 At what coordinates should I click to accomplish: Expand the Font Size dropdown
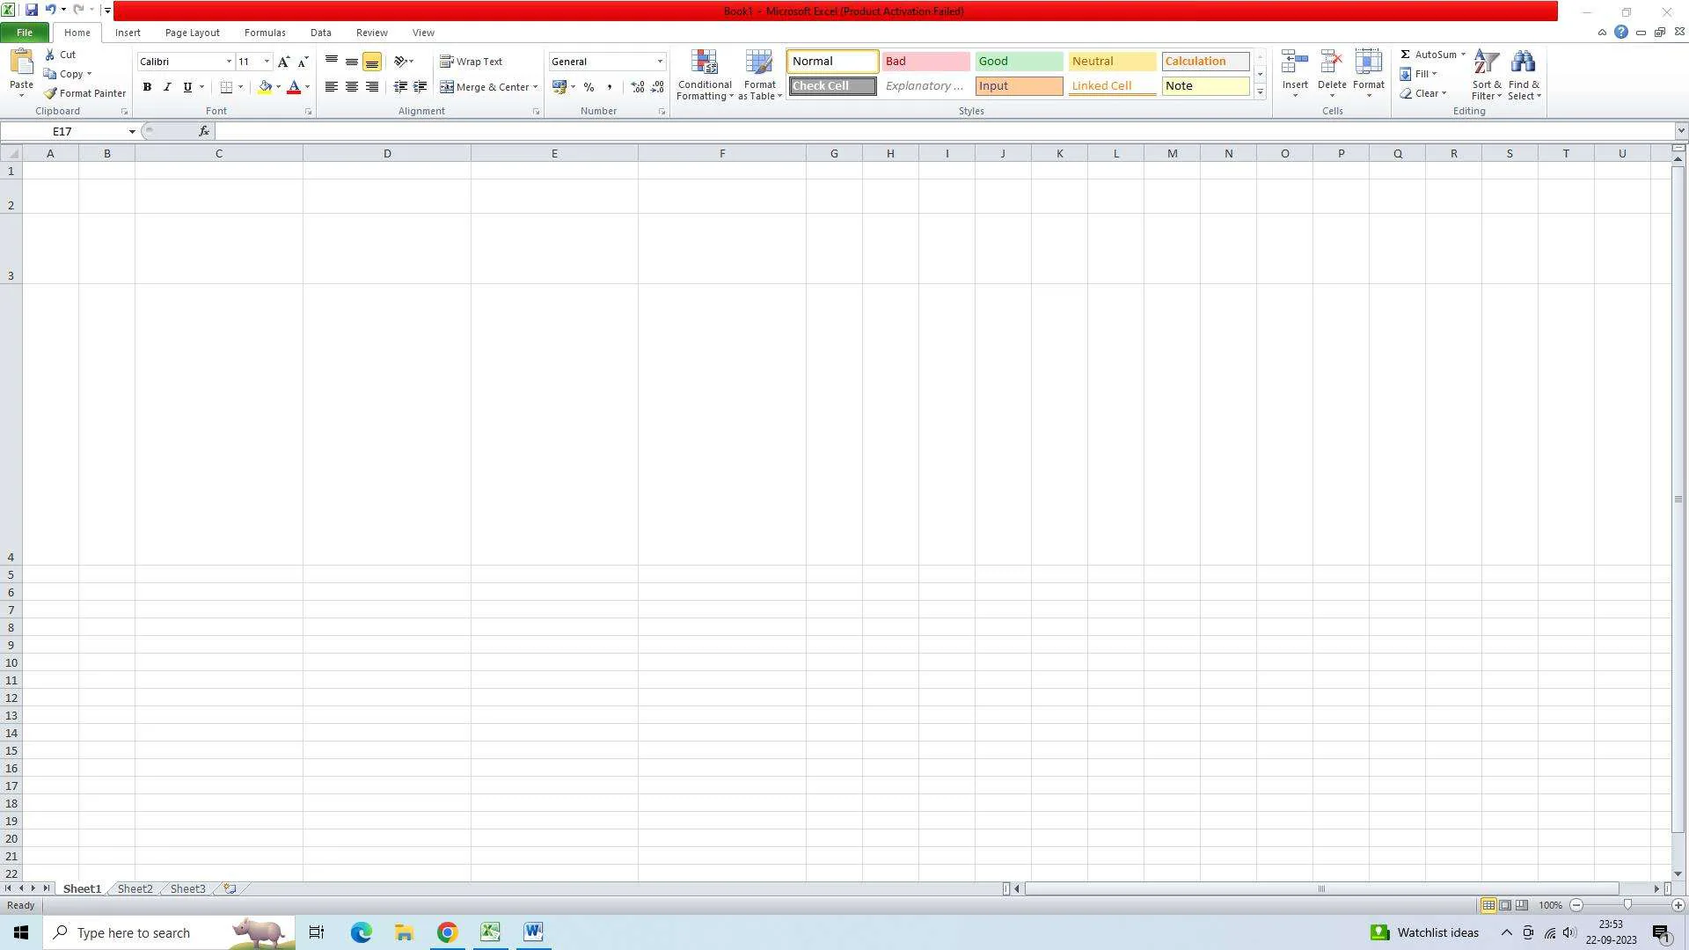[x=267, y=62]
